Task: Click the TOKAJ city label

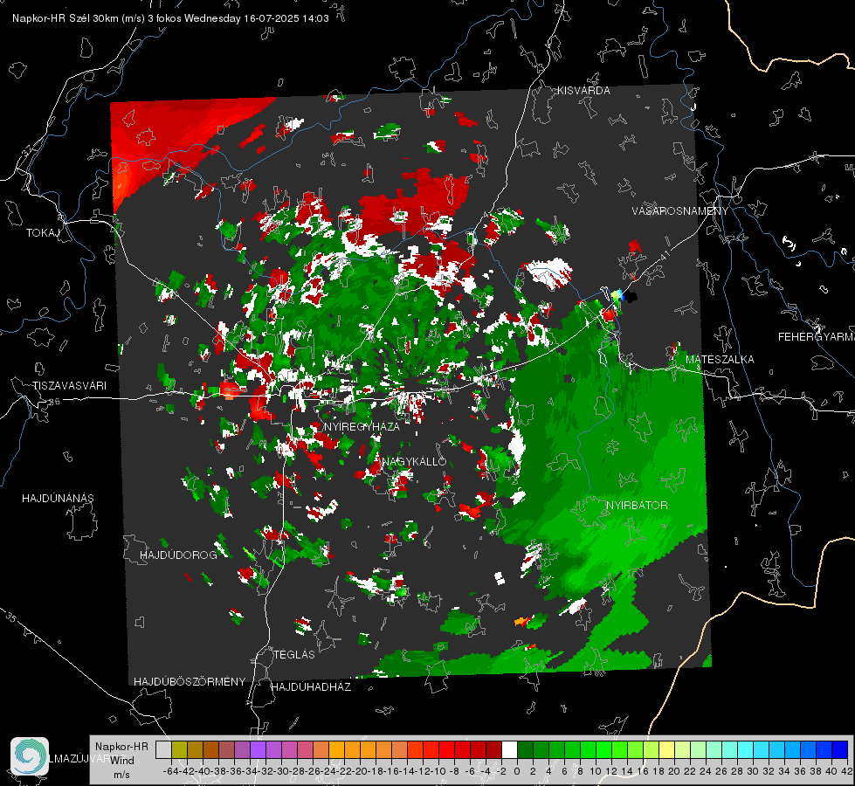Action: click(x=43, y=233)
